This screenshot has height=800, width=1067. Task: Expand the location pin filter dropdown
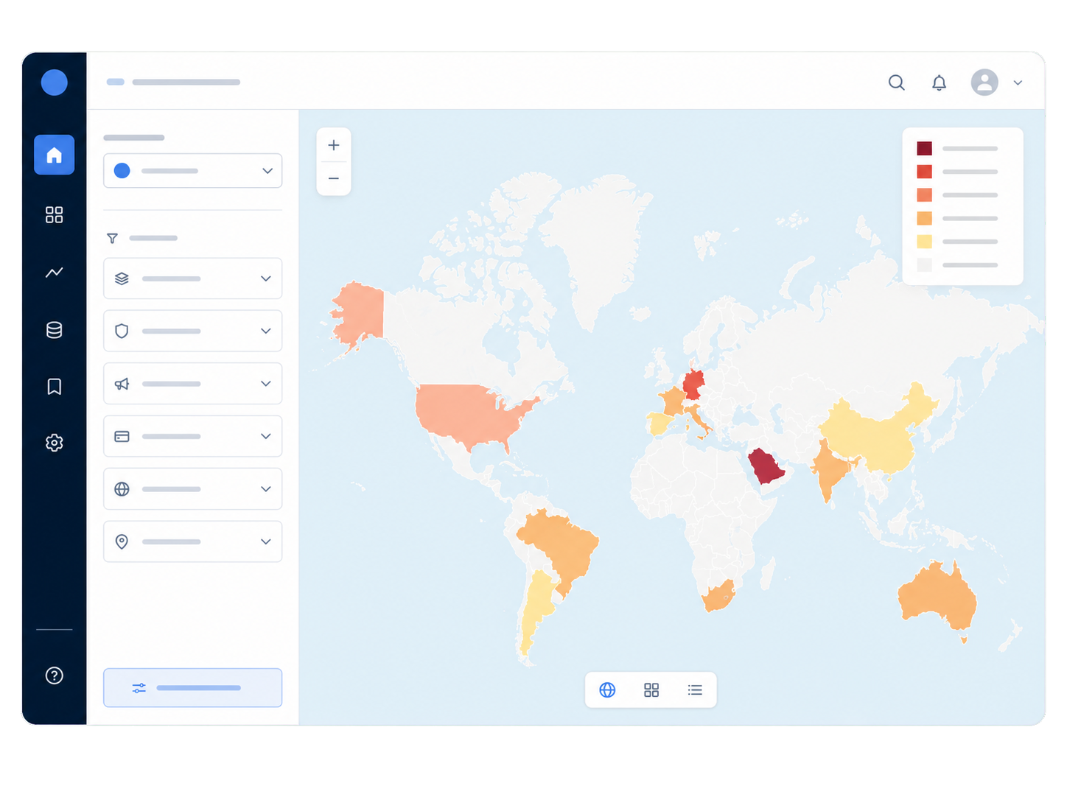[193, 541]
